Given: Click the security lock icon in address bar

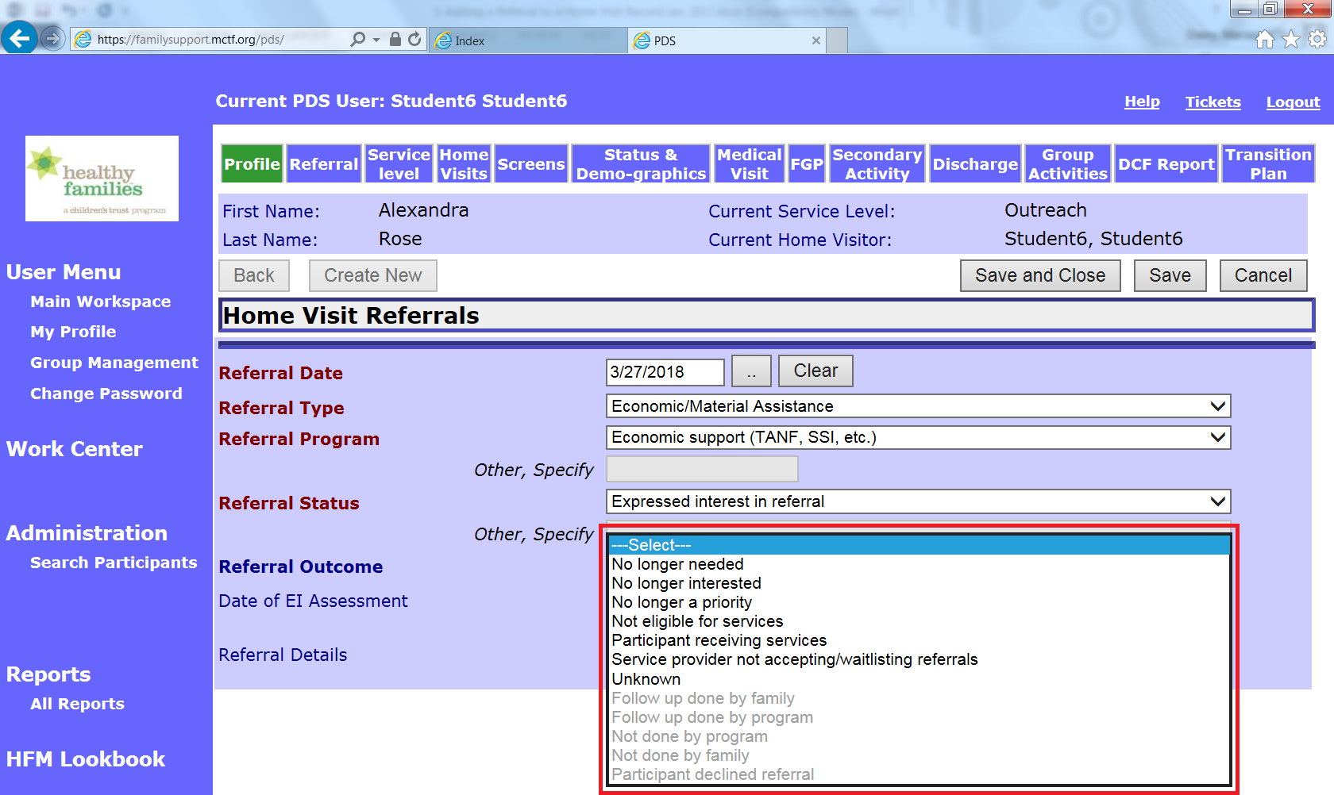Looking at the screenshot, I should pyautogui.click(x=395, y=39).
